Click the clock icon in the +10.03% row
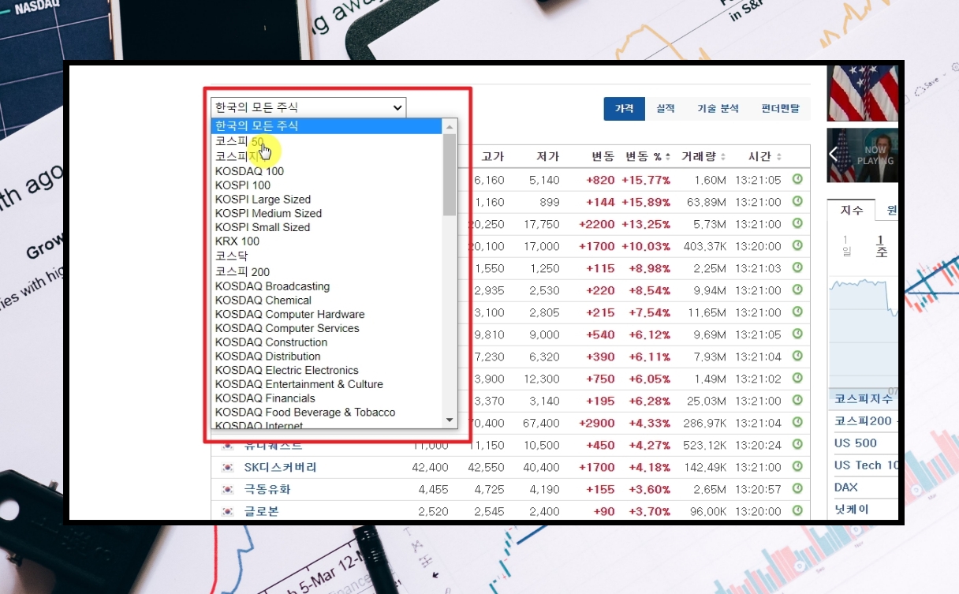This screenshot has height=594, width=959. (x=797, y=246)
